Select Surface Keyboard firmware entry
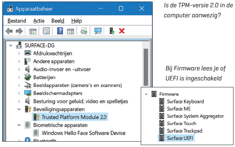The height and width of the screenshot is (147, 235). click(185, 102)
